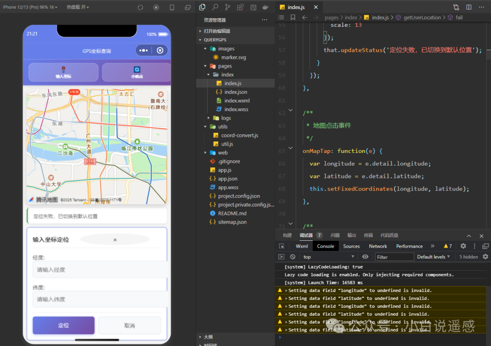Close the 输入坐标定位 dialog with X
This screenshot has width=491, height=346.
[115, 240]
